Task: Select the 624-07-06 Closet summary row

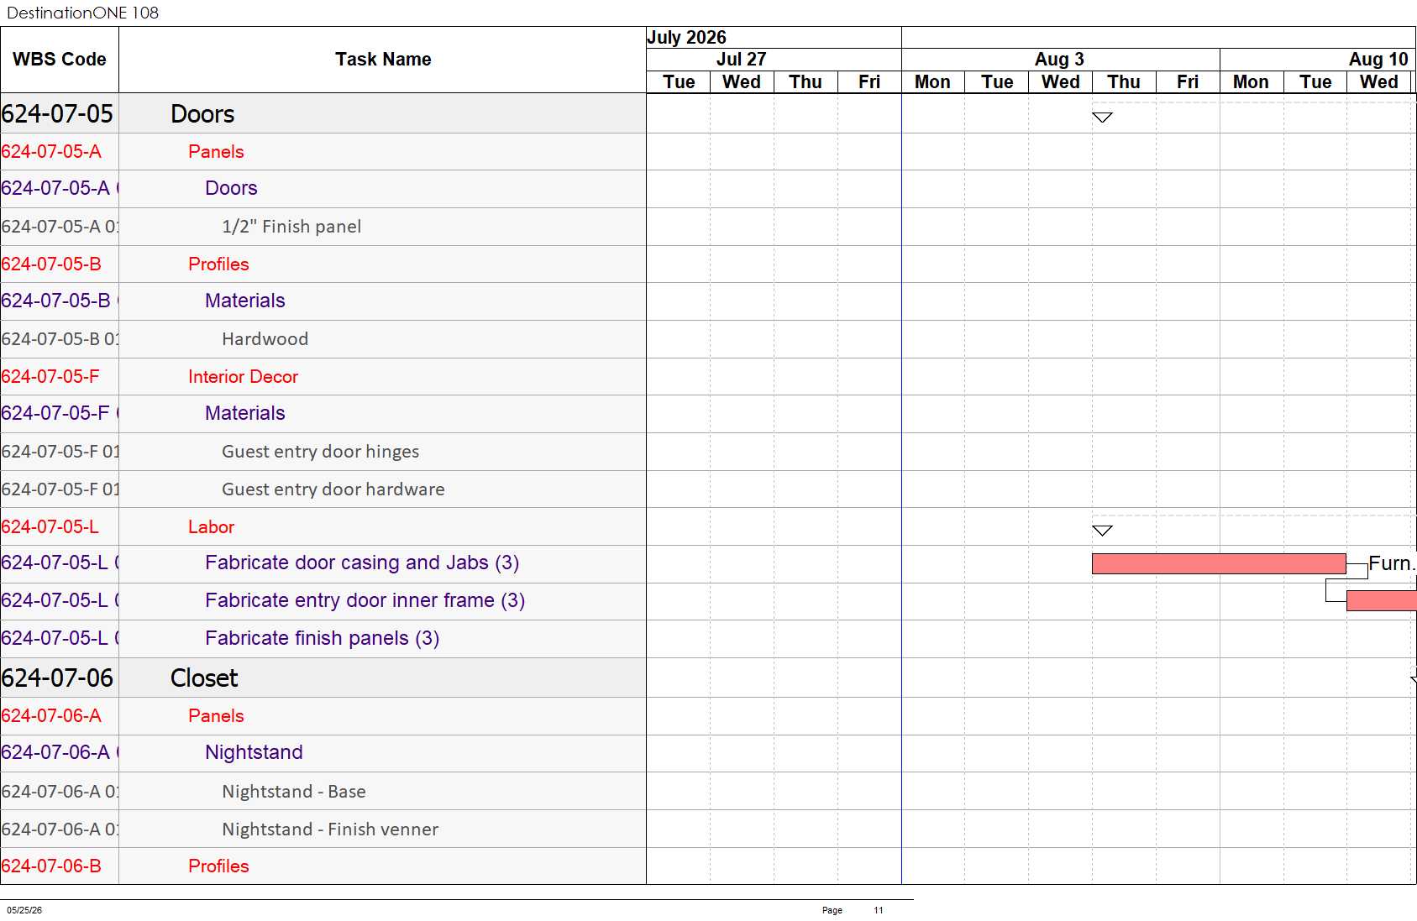Action: pyautogui.click(x=323, y=678)
